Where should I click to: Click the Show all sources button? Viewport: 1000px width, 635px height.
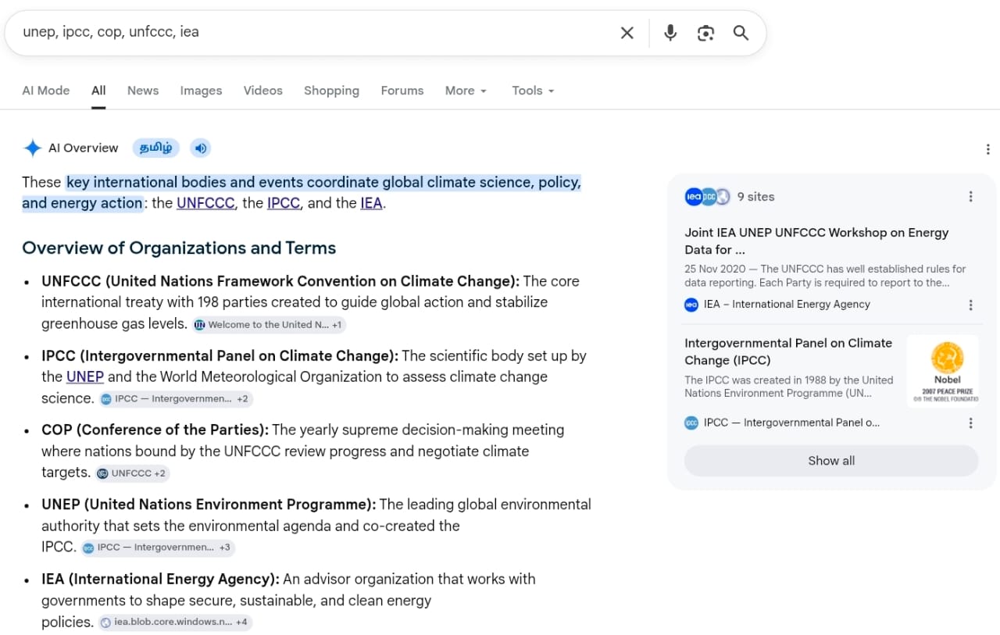click(831, 461)
